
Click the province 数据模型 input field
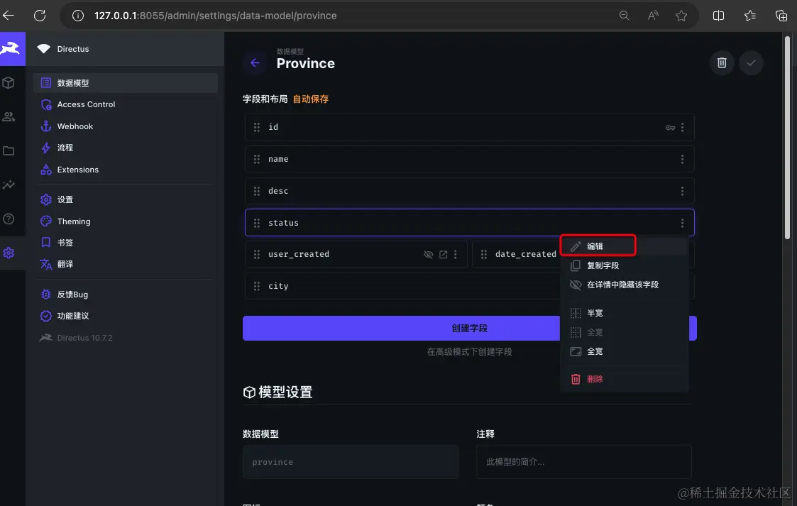(350, 462)
